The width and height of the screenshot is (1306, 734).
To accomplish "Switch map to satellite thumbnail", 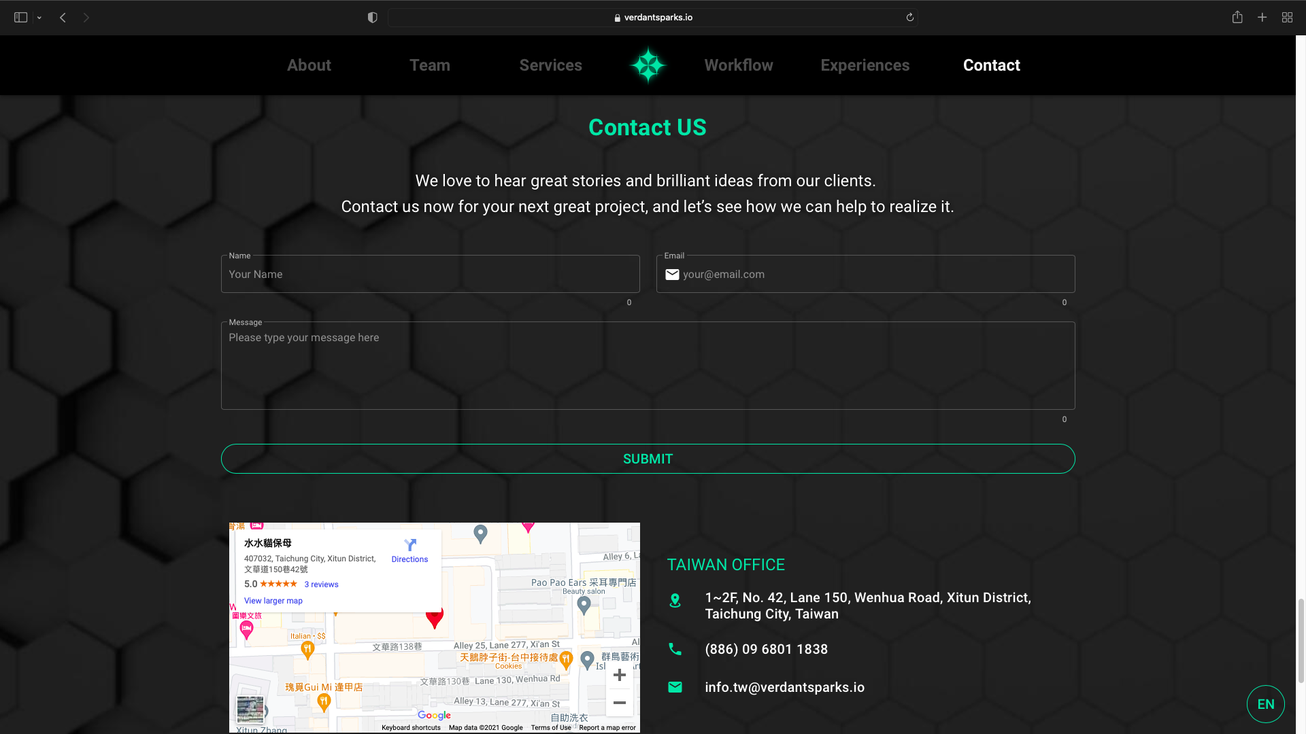I will [250, 710].
